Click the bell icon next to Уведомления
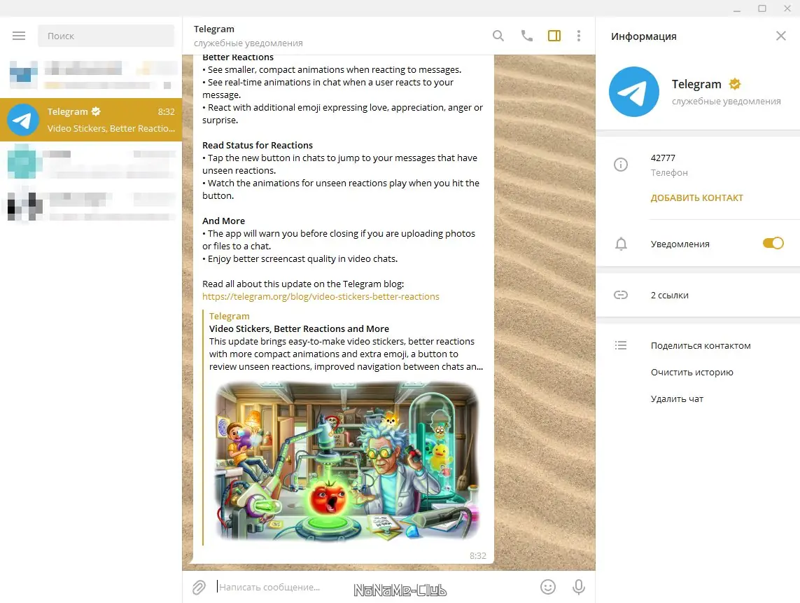This screenshot has width=800, height=603. pyautogui.click(x=621, y=244)
